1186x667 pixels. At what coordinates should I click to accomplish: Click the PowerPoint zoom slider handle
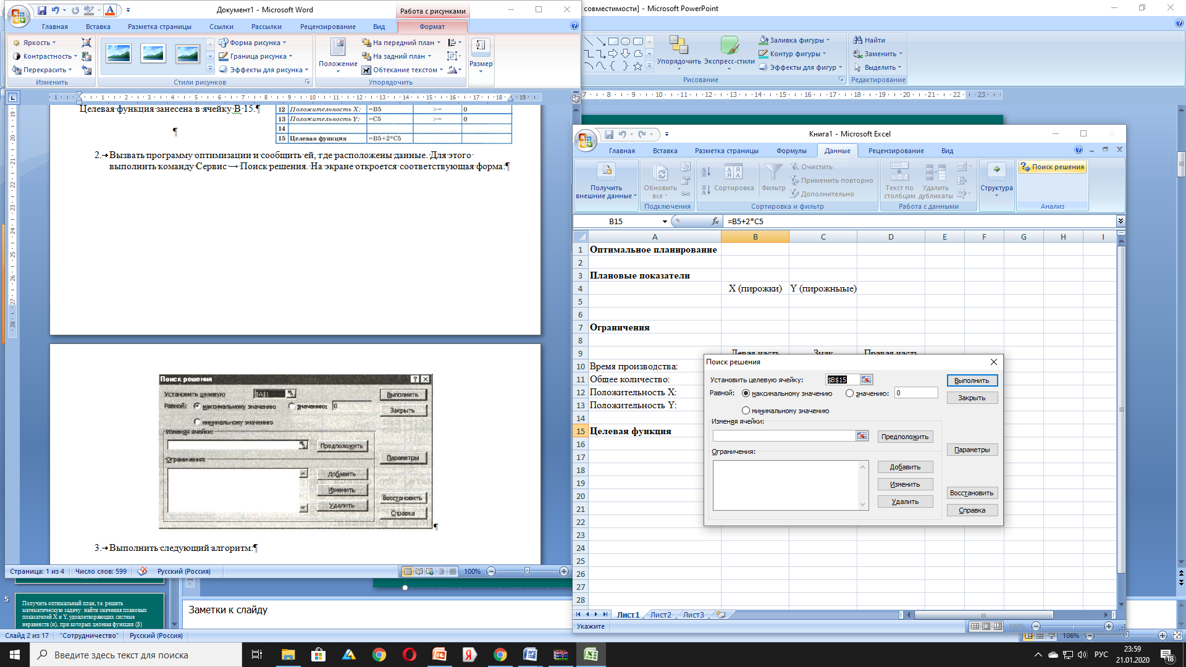click(x=1125, y=636)
